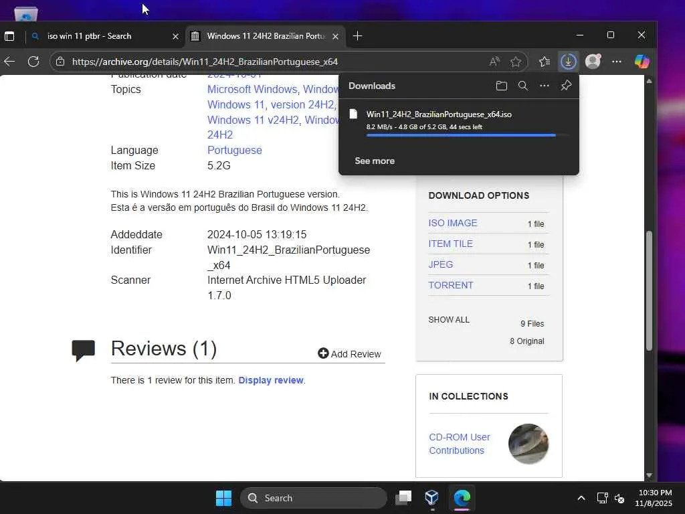Open downloads folder icon

point(502,86)
